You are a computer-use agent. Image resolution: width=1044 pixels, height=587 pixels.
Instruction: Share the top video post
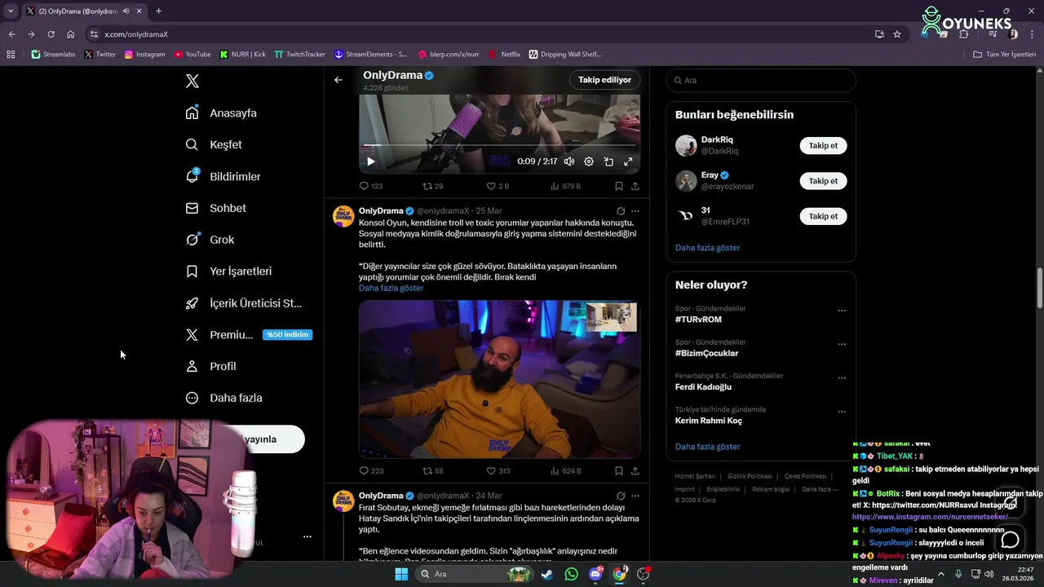tap(635, 186)
